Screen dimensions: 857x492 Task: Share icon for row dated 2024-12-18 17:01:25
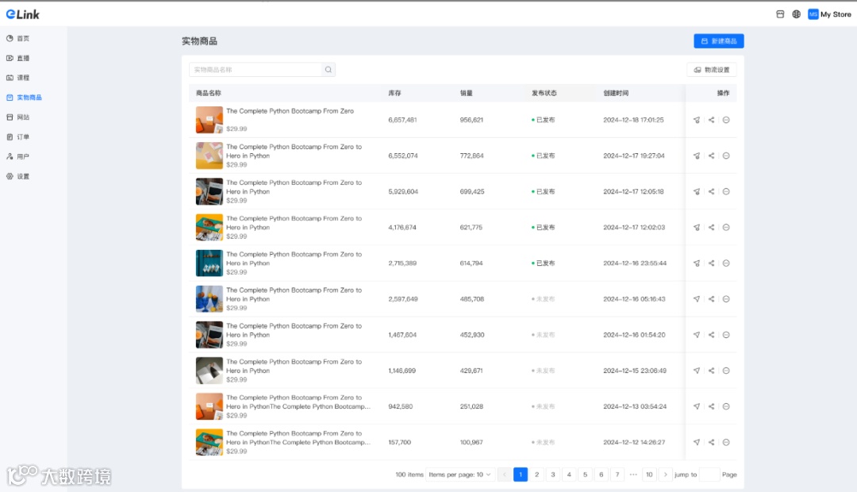tap(711, 120)
